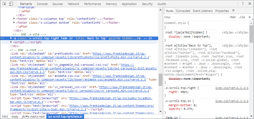Screen dimensions: 254x119
Task: Select the html breadcrumb
Action: tap(5, 116)
